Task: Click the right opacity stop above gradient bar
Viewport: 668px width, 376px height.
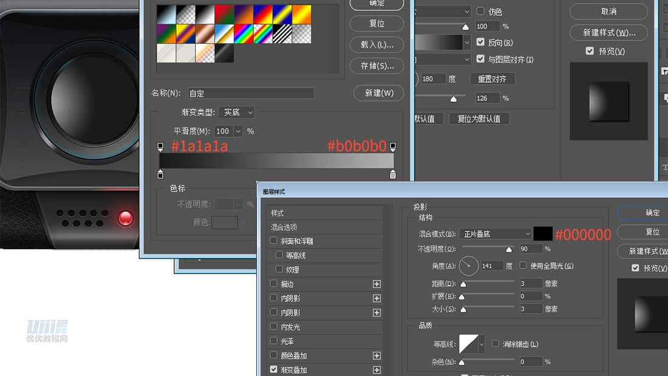Action: point(393,146)
